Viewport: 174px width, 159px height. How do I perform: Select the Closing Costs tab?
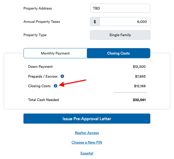pos(119,53)
